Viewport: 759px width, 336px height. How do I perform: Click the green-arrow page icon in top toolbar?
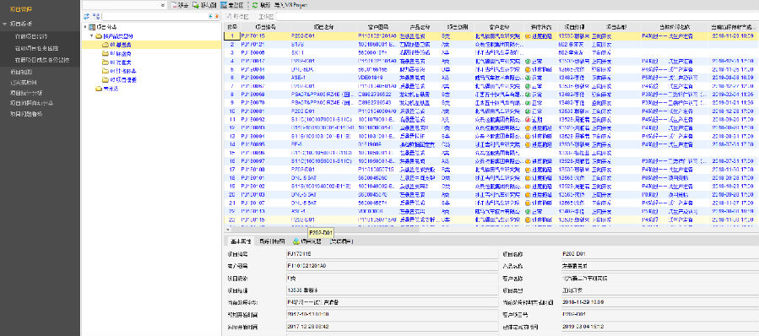pyautogui.click(x=196, y=5)
